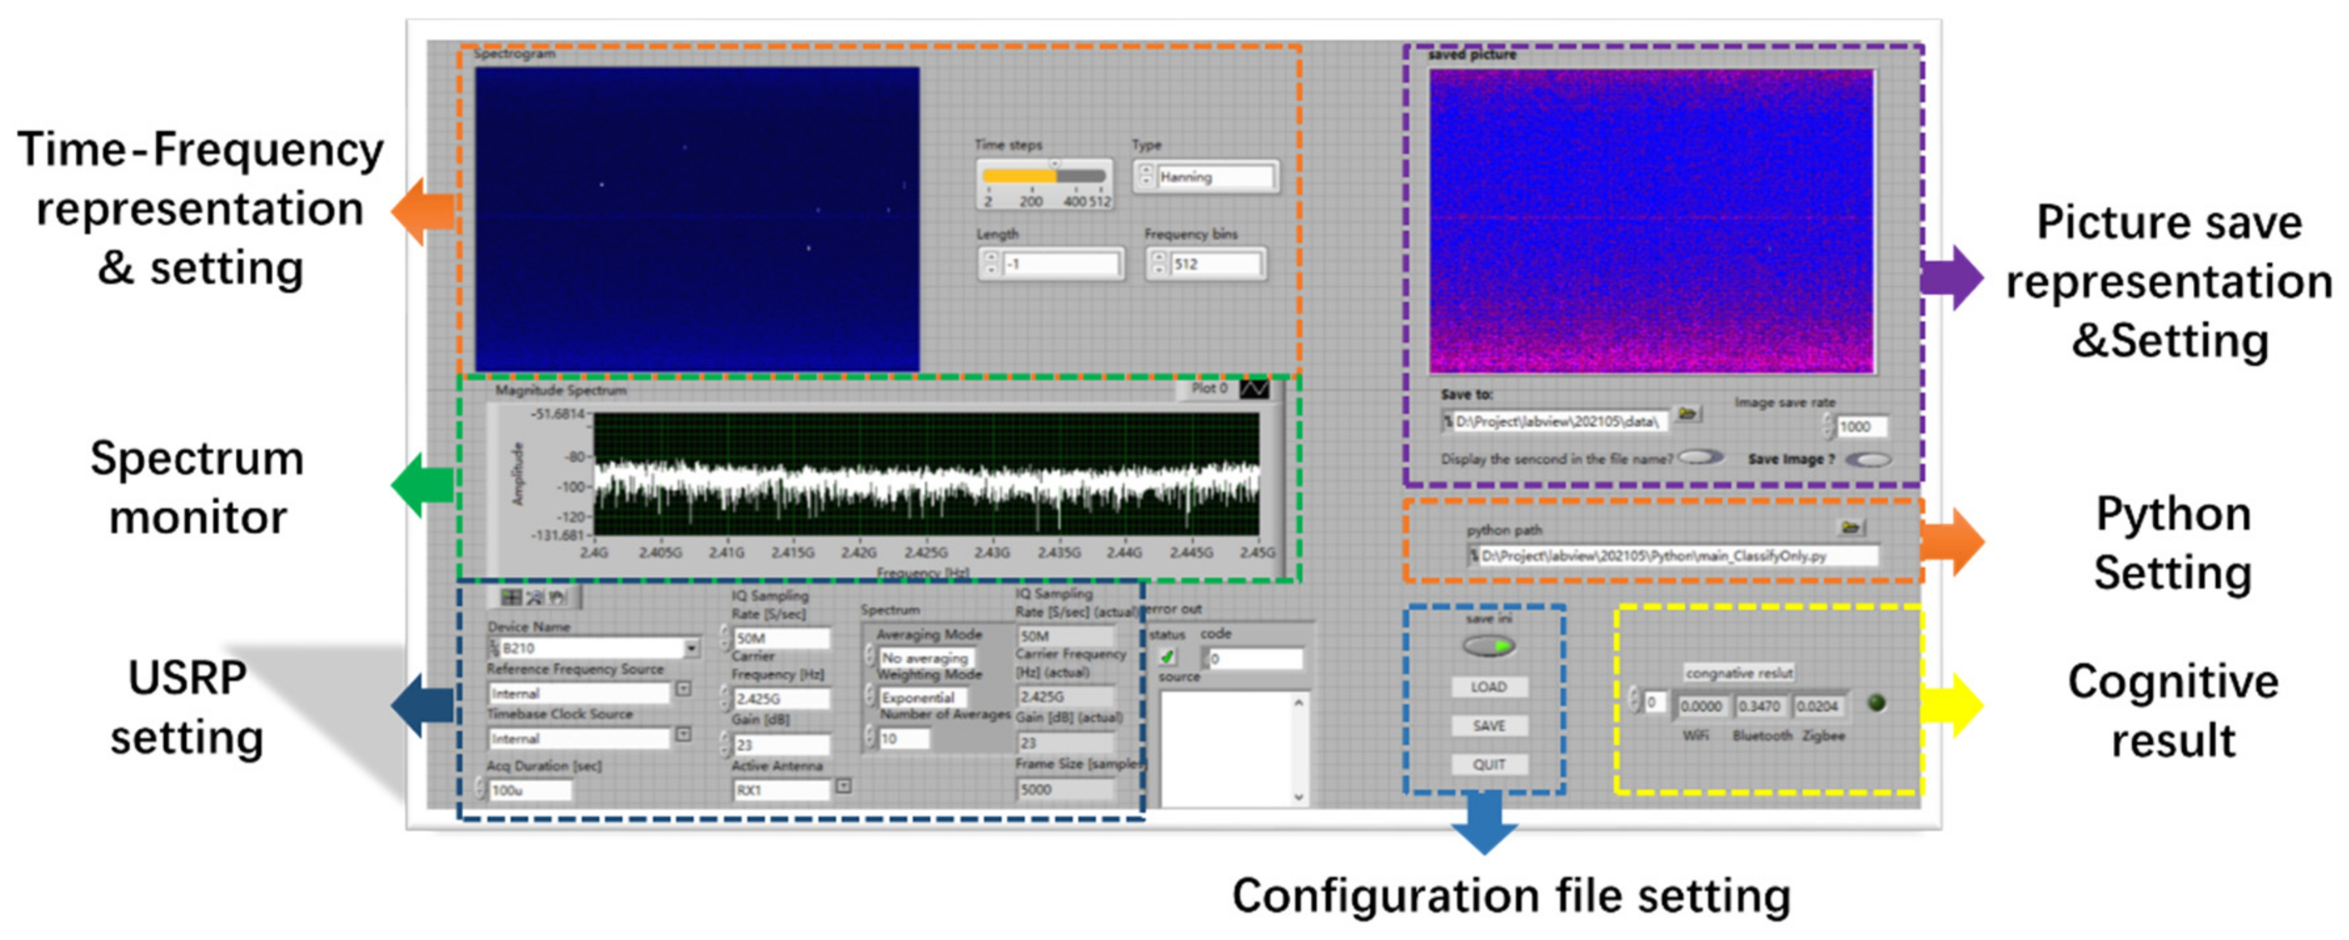The height and width of the screenshot is (940, 2349).
Task: Open the Timebase Clock Source dropdown
Action: (684, 735)
